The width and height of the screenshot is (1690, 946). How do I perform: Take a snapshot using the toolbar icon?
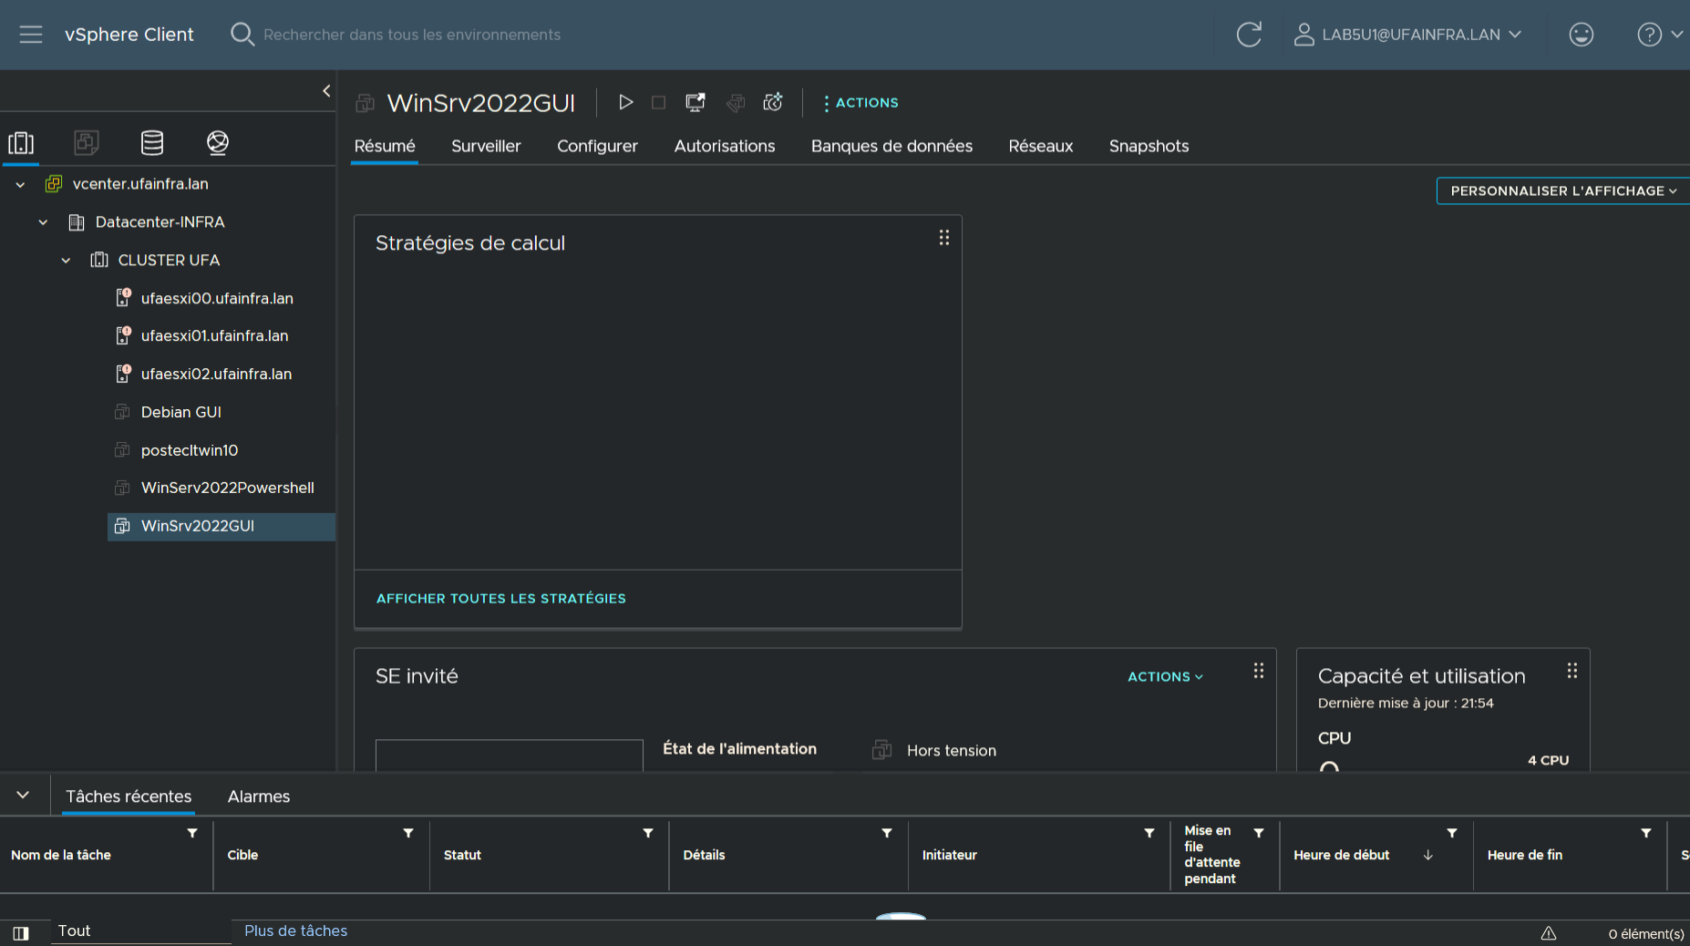point(773,102)
